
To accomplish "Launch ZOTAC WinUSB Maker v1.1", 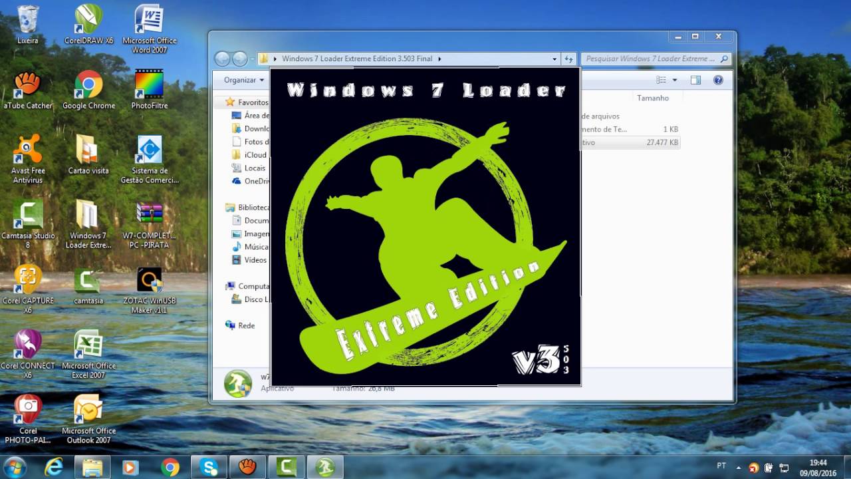I will [150, 289].
